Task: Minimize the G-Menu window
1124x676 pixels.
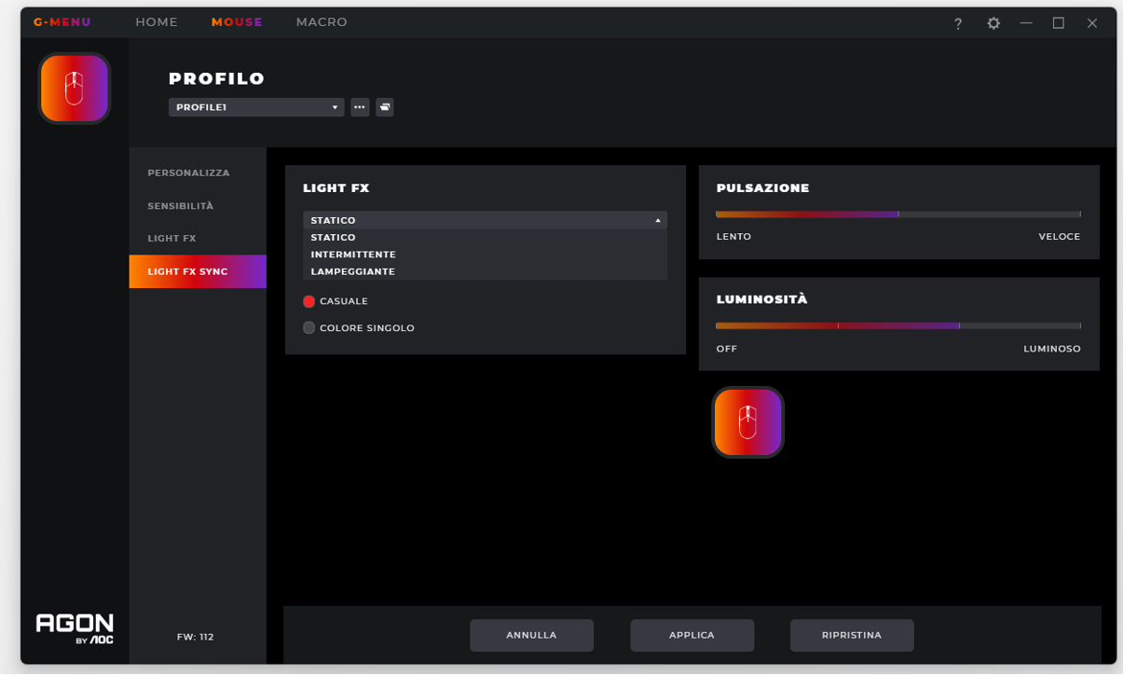Action: tap(1026, 23)
